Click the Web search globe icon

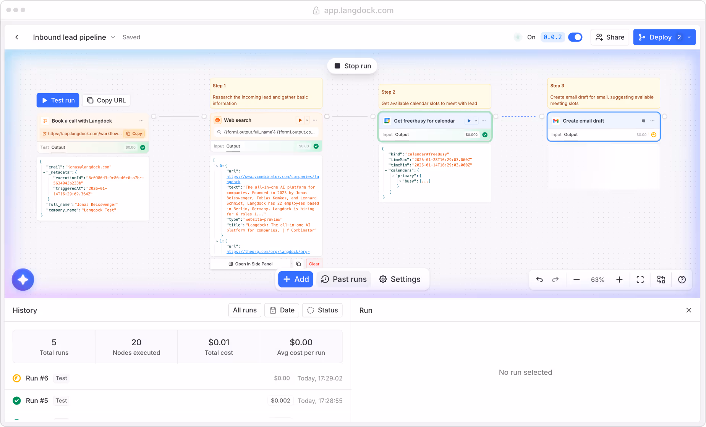point(218,120)
